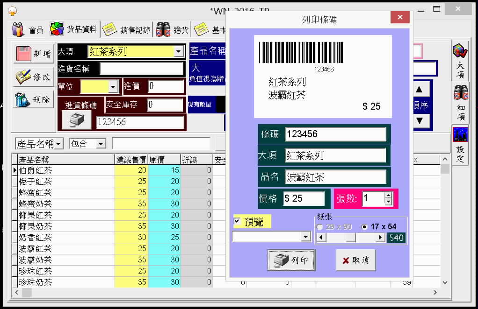
Task: Select the 珍珠紅茶 row
Action: pyautogui.click(x=112, y=271)
